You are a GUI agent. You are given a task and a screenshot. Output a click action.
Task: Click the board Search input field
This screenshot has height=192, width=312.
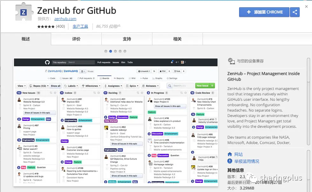183,86
